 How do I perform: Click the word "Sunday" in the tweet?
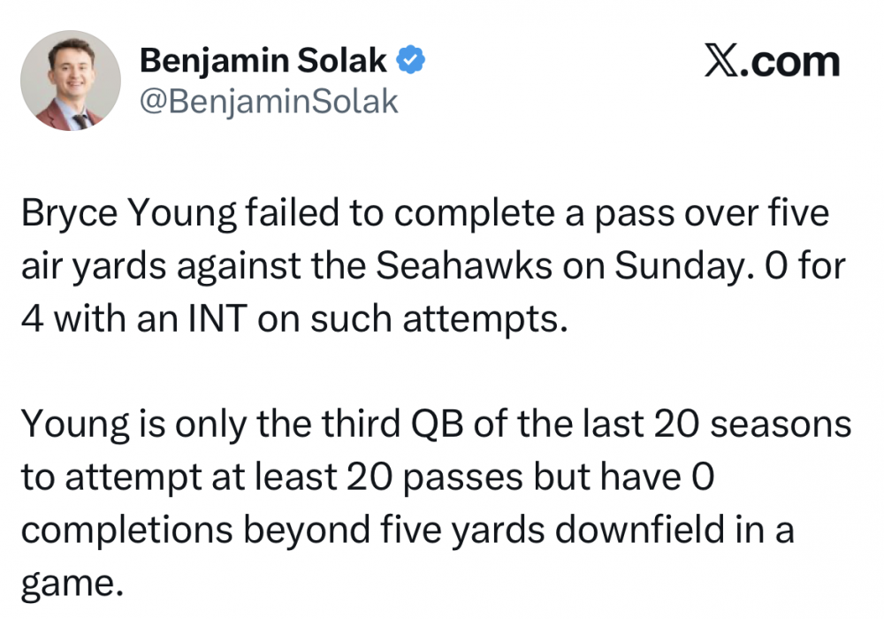pyautogui.click(x=637, y=265)
